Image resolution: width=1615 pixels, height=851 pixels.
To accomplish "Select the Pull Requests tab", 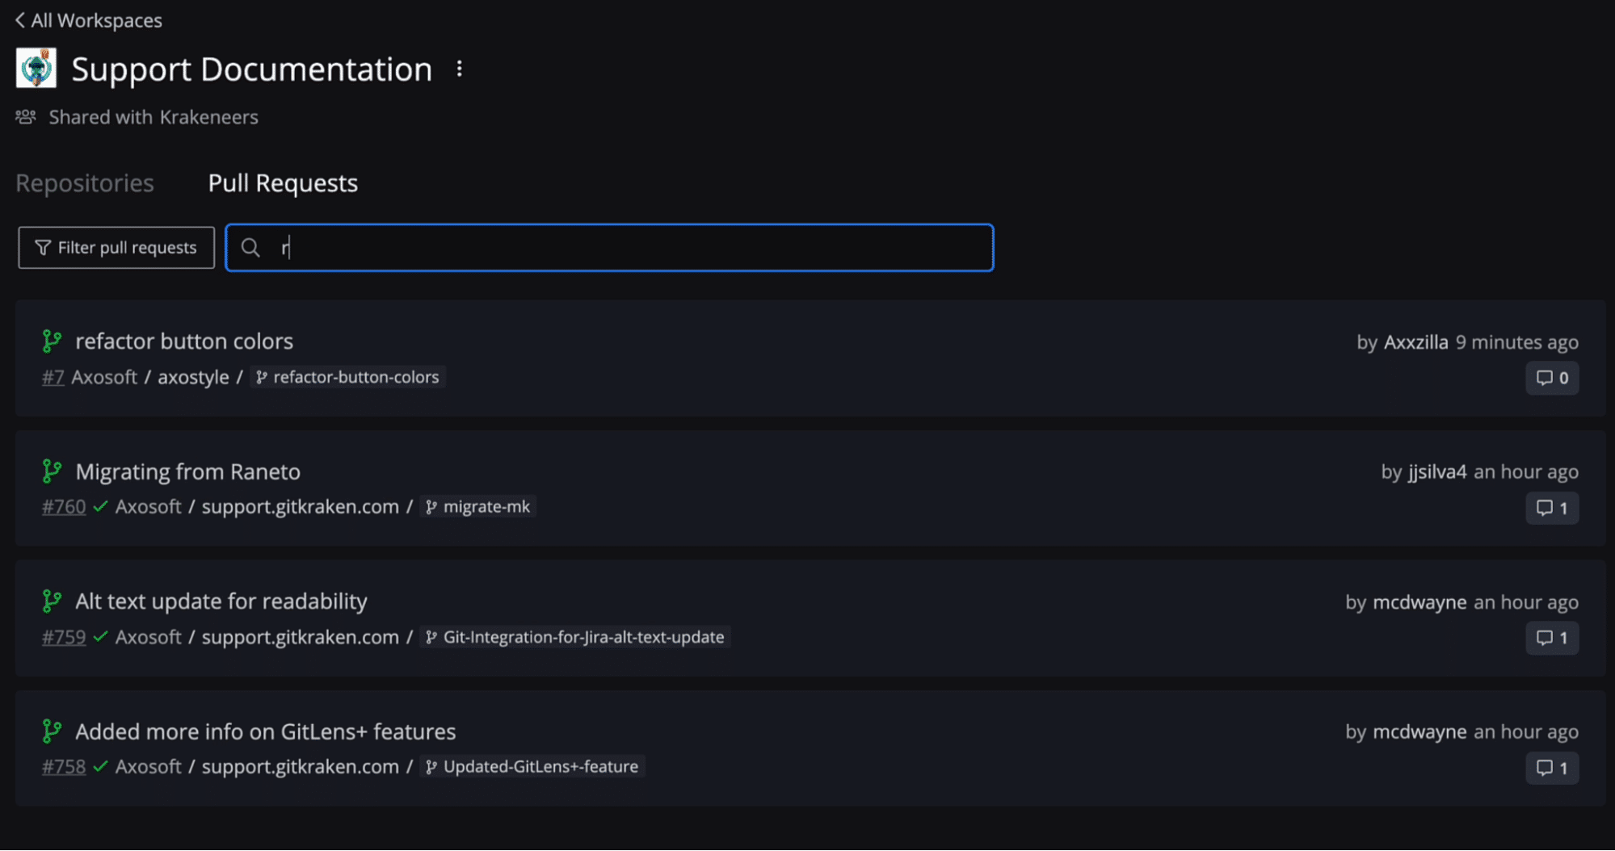I will pos(283,183).
